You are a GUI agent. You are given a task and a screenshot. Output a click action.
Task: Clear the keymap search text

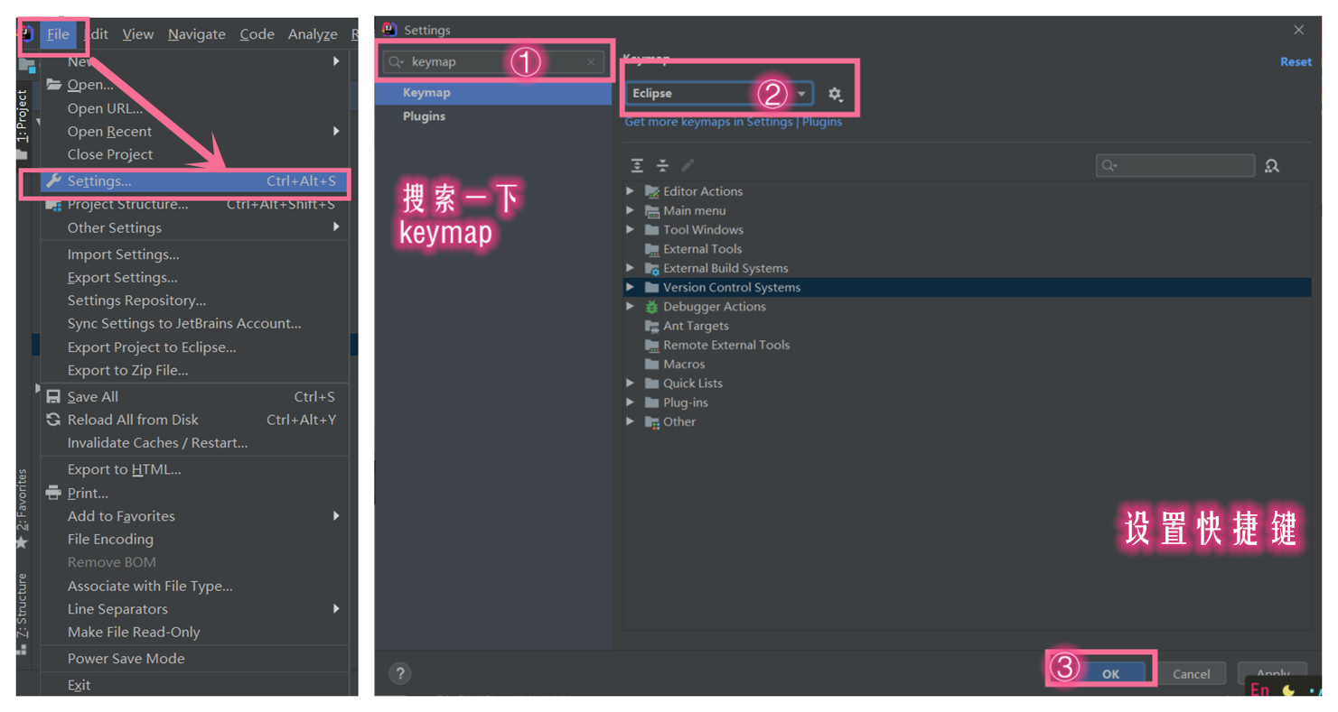(x=591, y=62)
